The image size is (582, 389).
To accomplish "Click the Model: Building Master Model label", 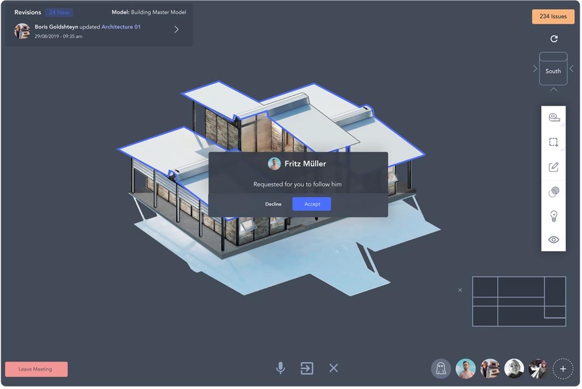I will [x=149, y=12].
